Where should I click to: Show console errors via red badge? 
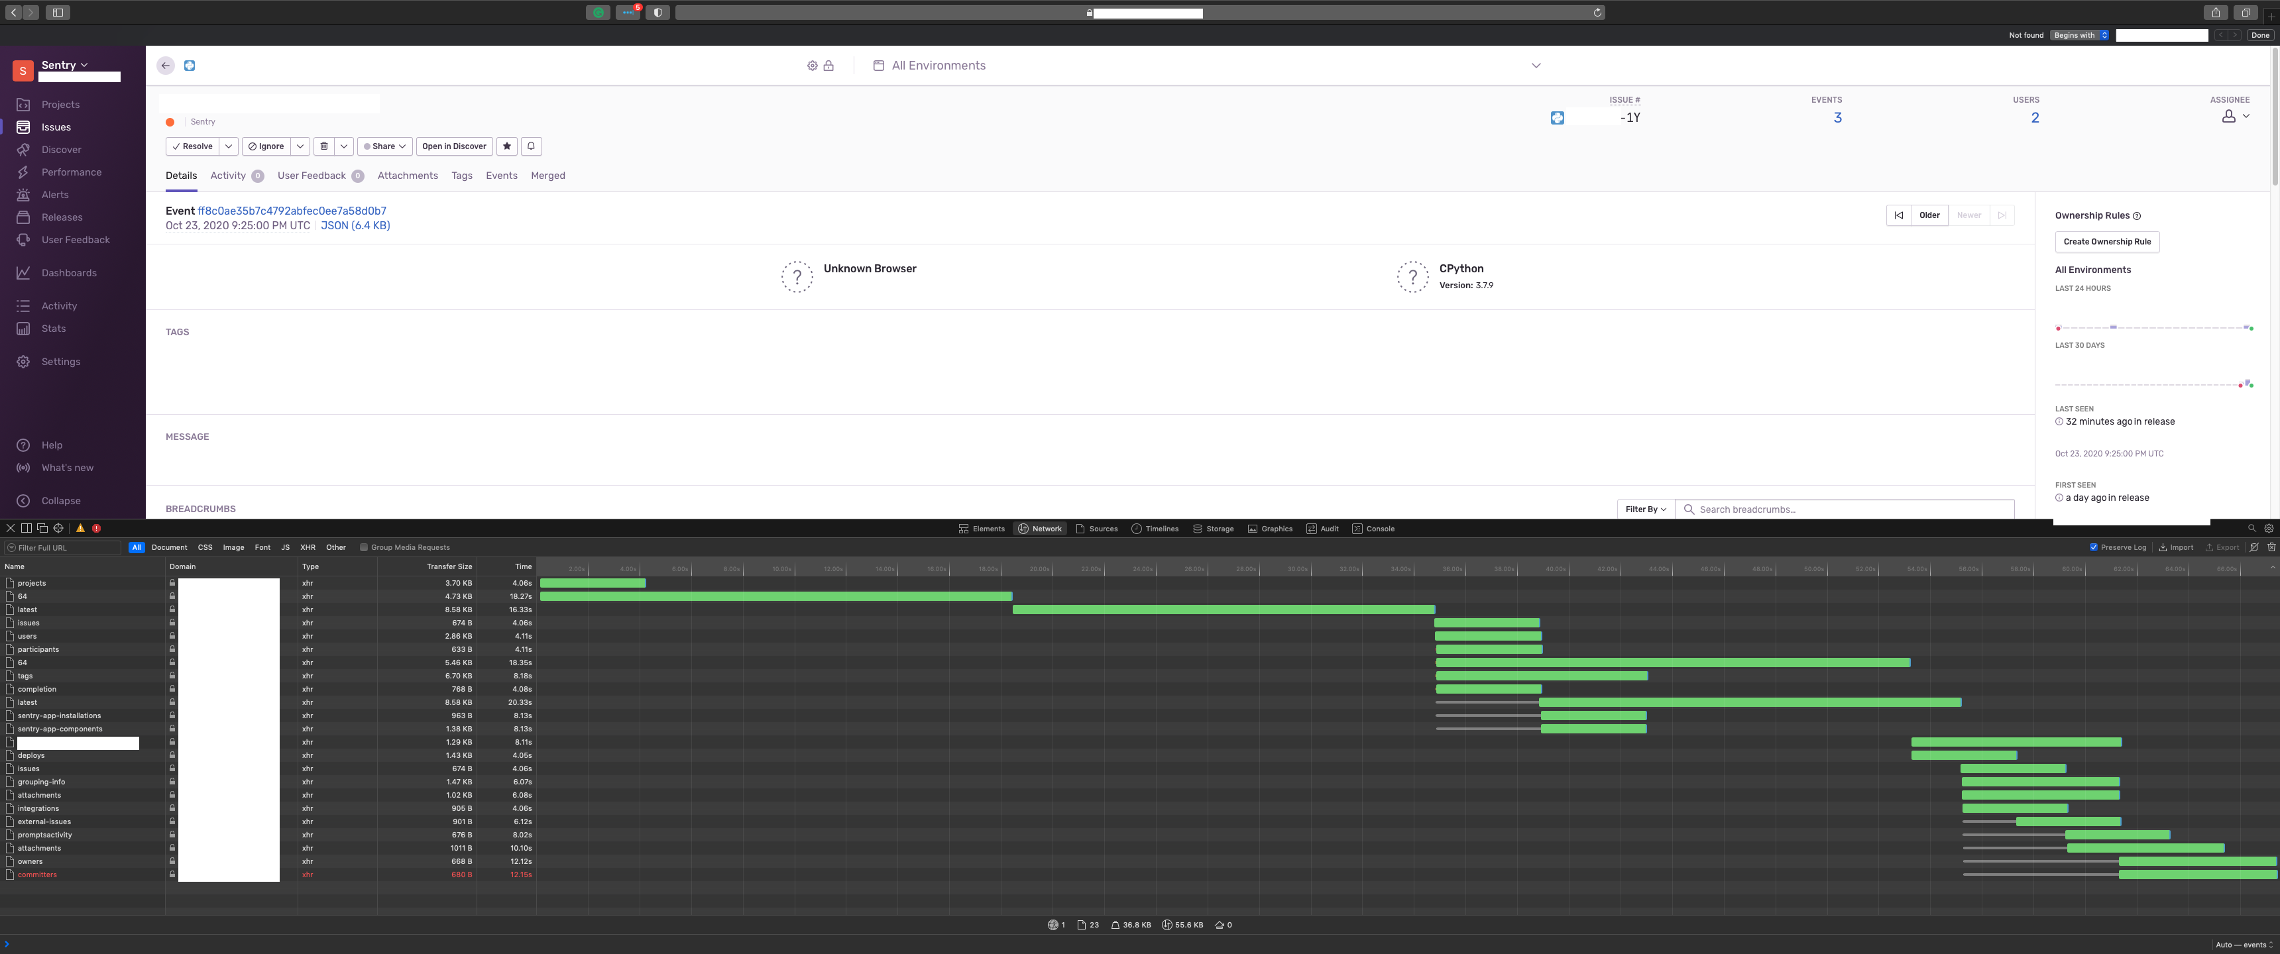point(97,528)
